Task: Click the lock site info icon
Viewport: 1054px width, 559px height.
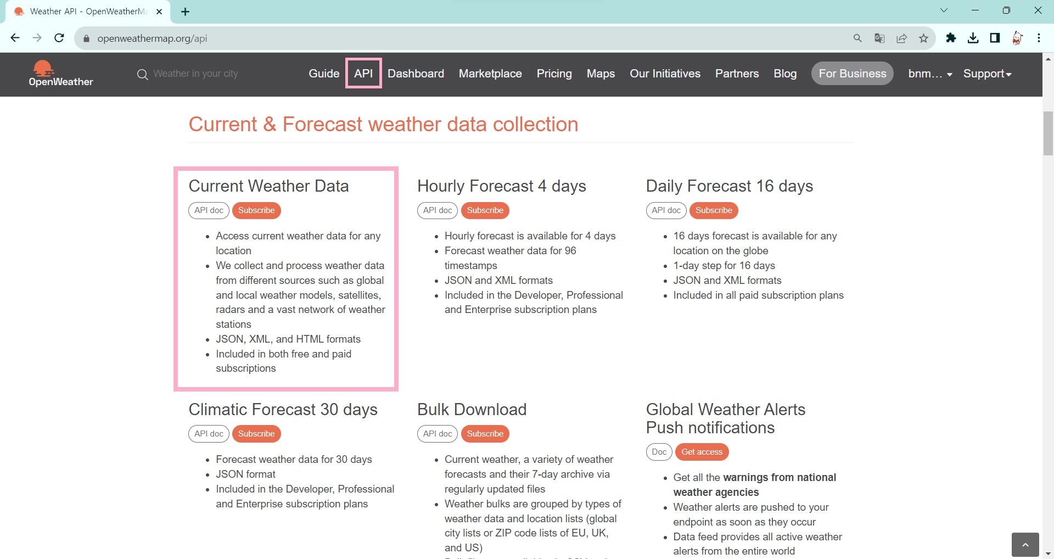Action: click(x=86, y=38)
